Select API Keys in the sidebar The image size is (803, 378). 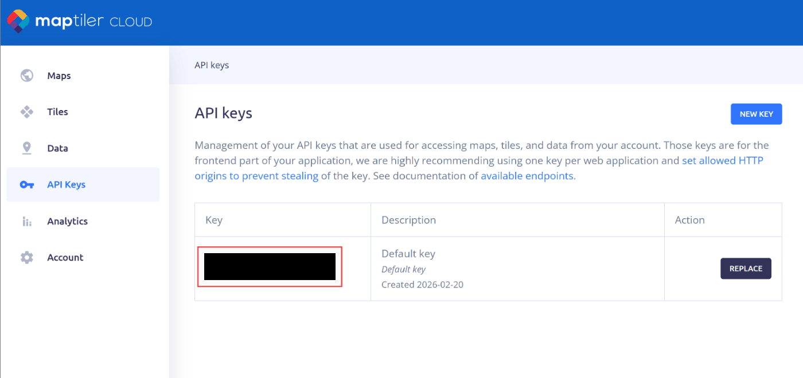click(66, 184)
